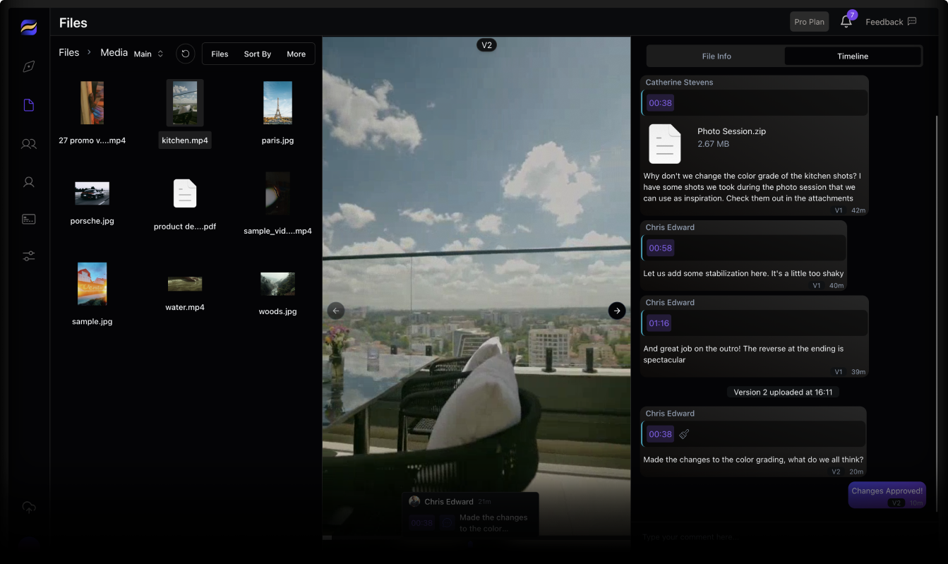Screen dimensions: 948x564
Task: Click the Pro Plan button
Action: coord(809,21)
